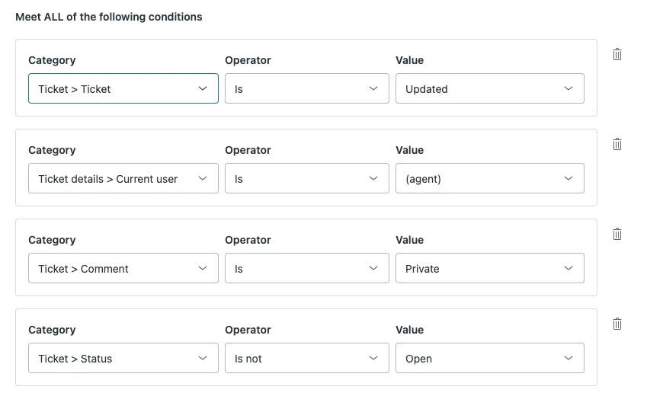Change the (agent) value dropdown
Screen dimensions: 647x396
489,178
